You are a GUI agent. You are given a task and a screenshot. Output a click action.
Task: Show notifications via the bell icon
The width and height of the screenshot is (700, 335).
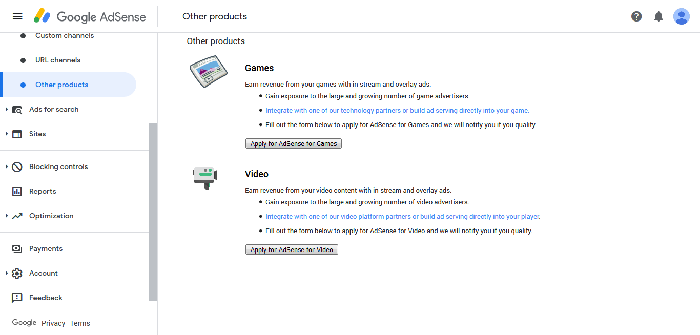click(x=659, y=16)
